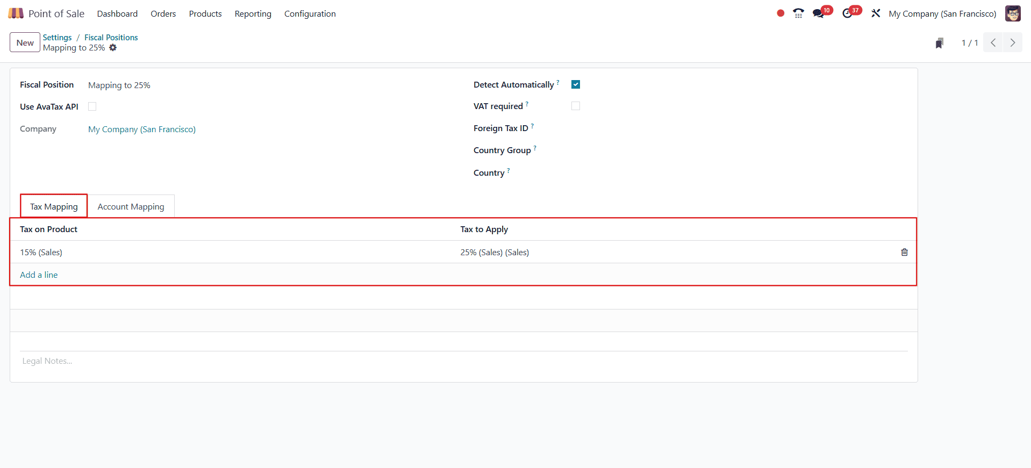Open the Point of Sale app icon

tap(16, 13)
